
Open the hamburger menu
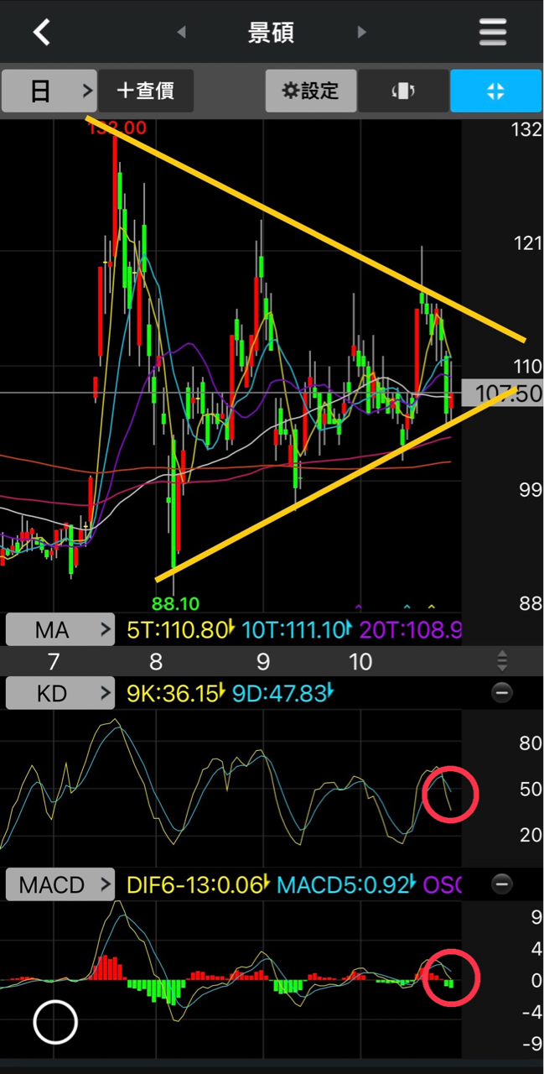pos(493,33)
